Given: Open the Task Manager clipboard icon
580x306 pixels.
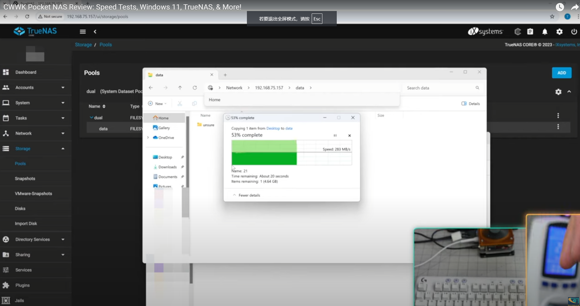Looking at the screenshot, I should coord(530,31).
